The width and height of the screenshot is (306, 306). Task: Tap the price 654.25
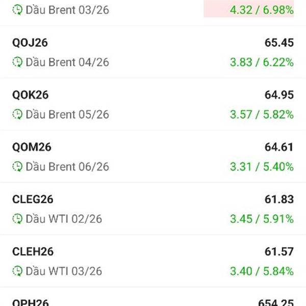pos(275,302)
